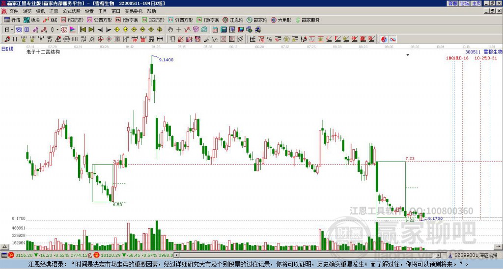
Task: Select the crosshair plus cursor tool
Action: [179, 29]
